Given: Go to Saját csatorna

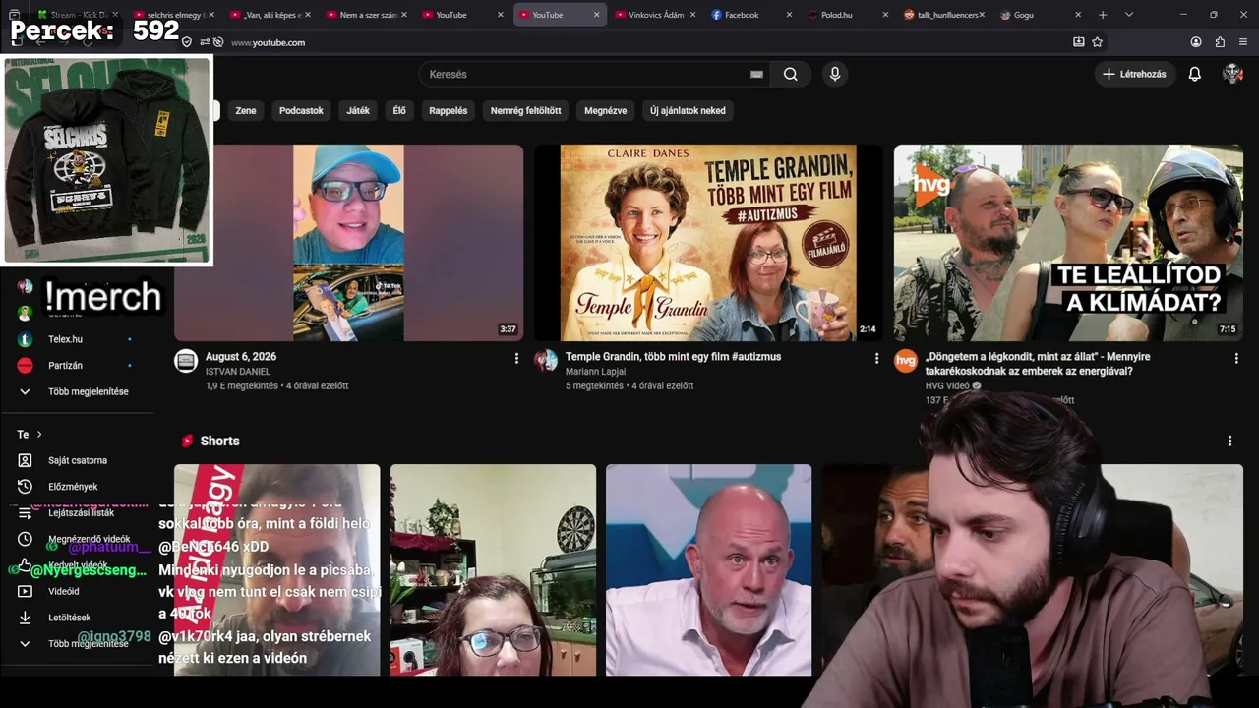Looking at the screenshot, I should 77,460.
